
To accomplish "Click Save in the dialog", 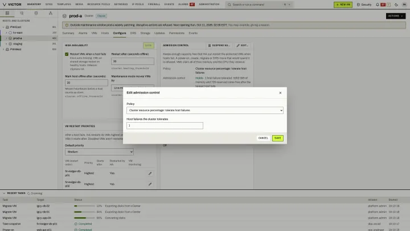I will point(277,138).
